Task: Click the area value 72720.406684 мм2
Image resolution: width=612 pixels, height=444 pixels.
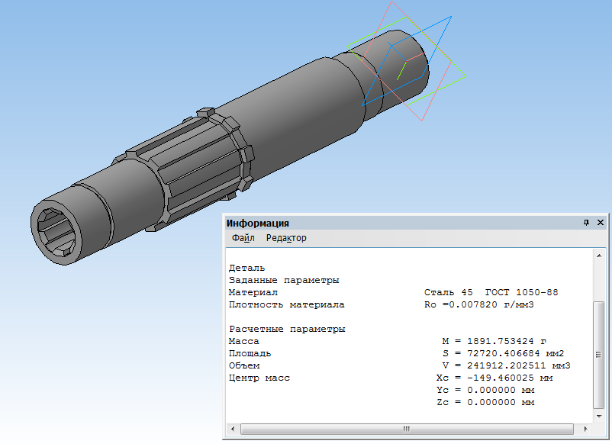Action: 515,353
